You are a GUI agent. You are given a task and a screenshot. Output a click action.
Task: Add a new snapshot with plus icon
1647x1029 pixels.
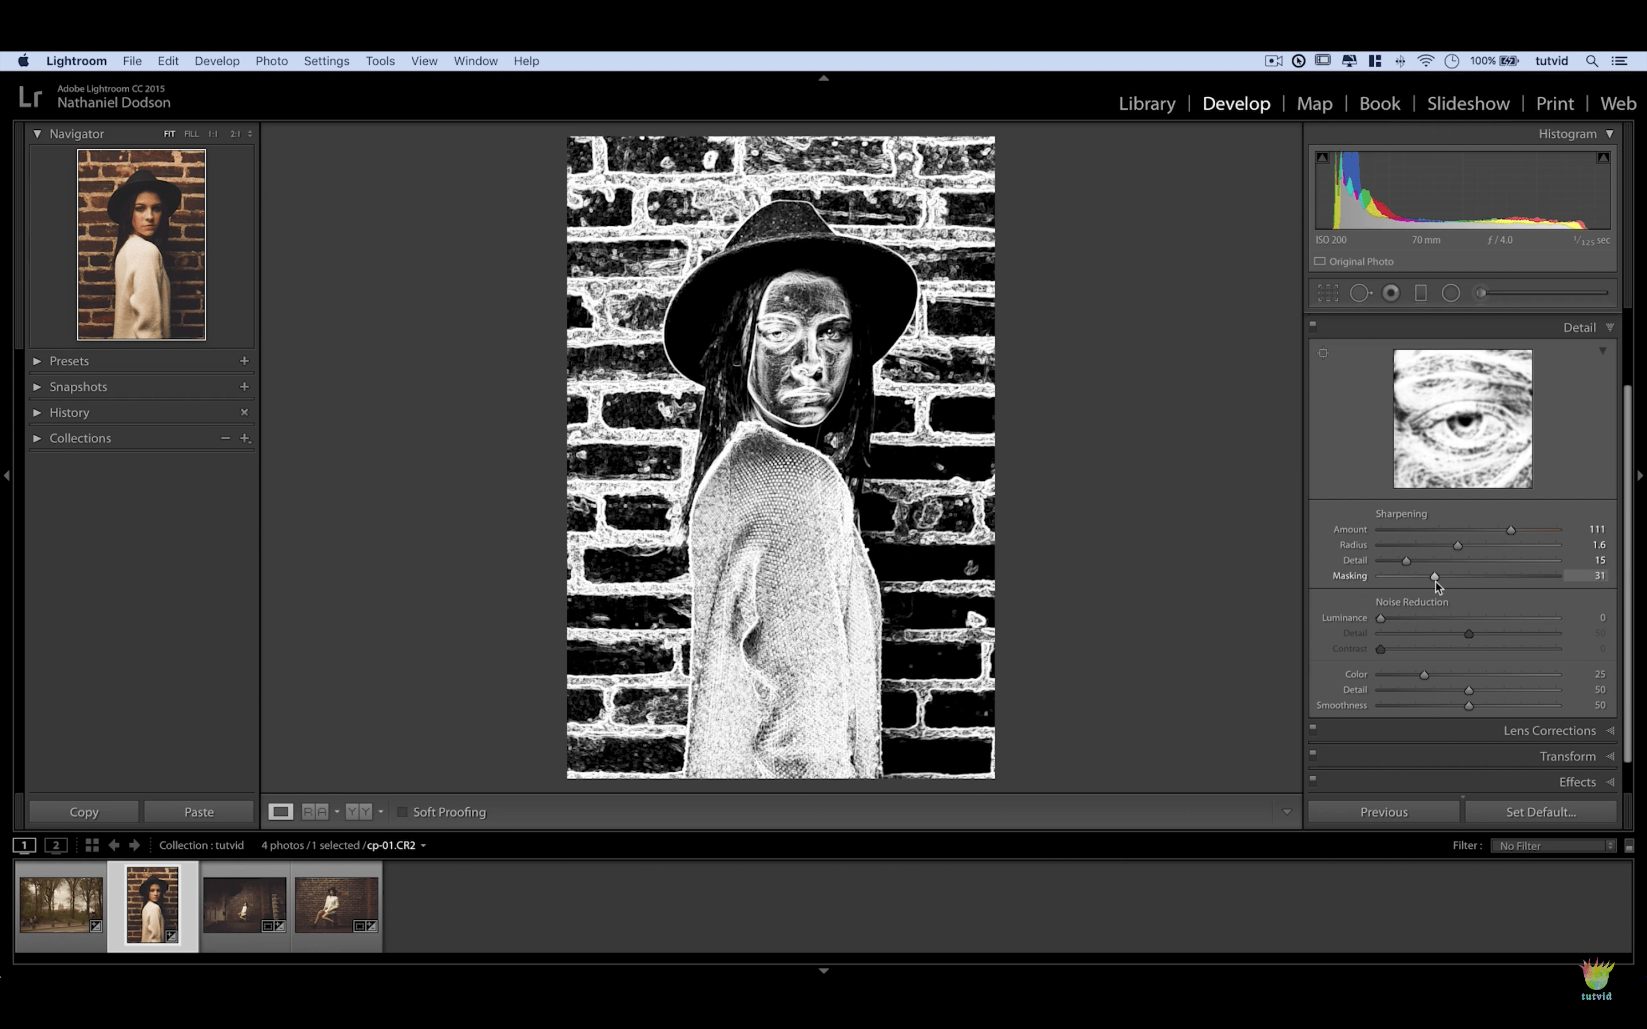point(244,386)
